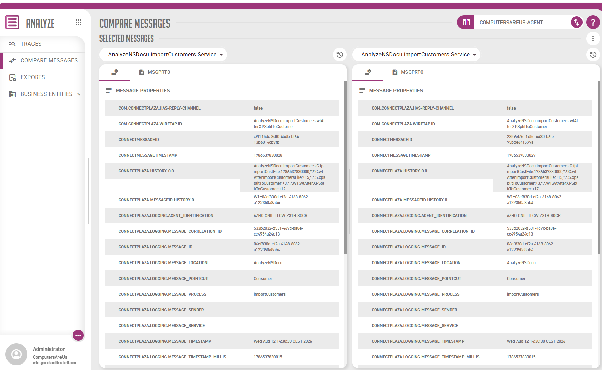Image resolution: width=602 pixels, height=370 pixels.
Task: Click the right Message Properties list icon
Action: 362,90
